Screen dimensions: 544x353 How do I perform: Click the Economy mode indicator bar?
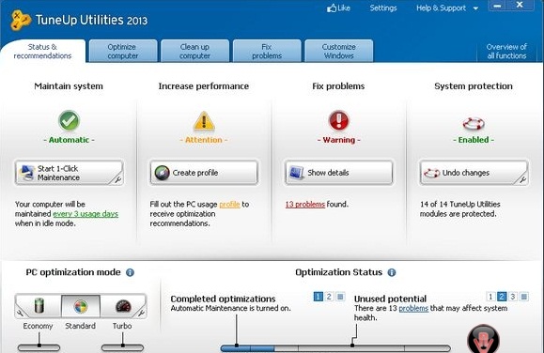point(39,347)
